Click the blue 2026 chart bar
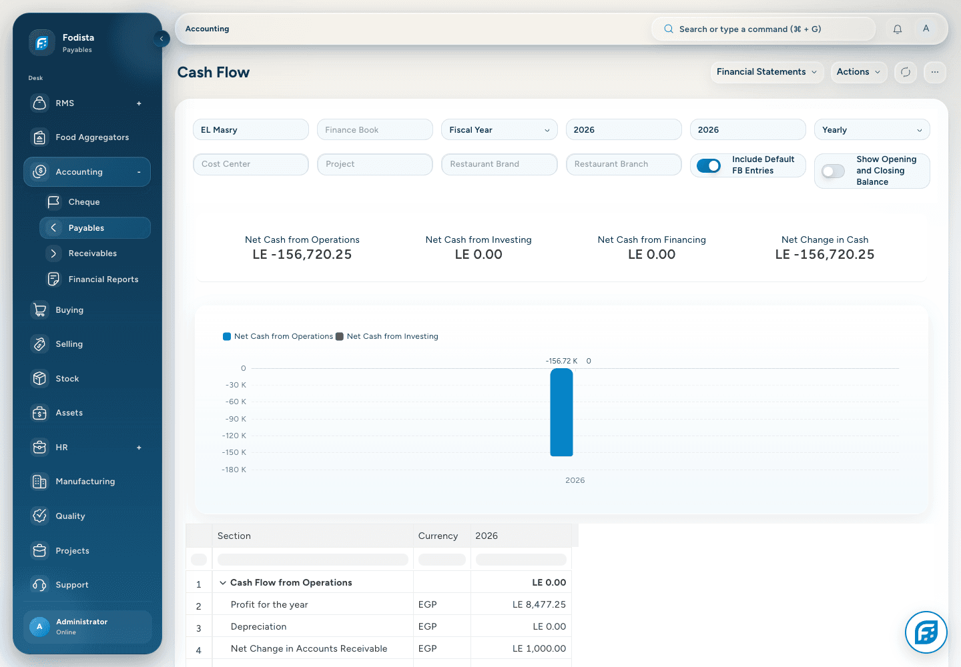 pos(561,412)
